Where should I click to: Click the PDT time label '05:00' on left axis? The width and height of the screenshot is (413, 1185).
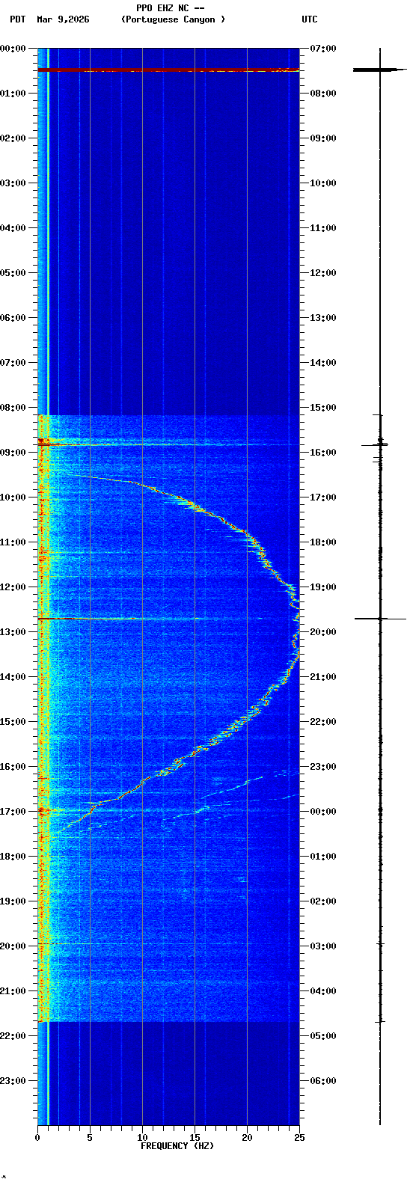pos(13,273)
